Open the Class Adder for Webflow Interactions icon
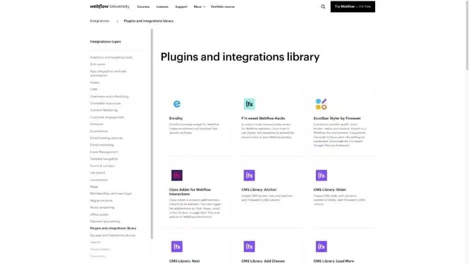469x264 pixels. coord(177,175)
